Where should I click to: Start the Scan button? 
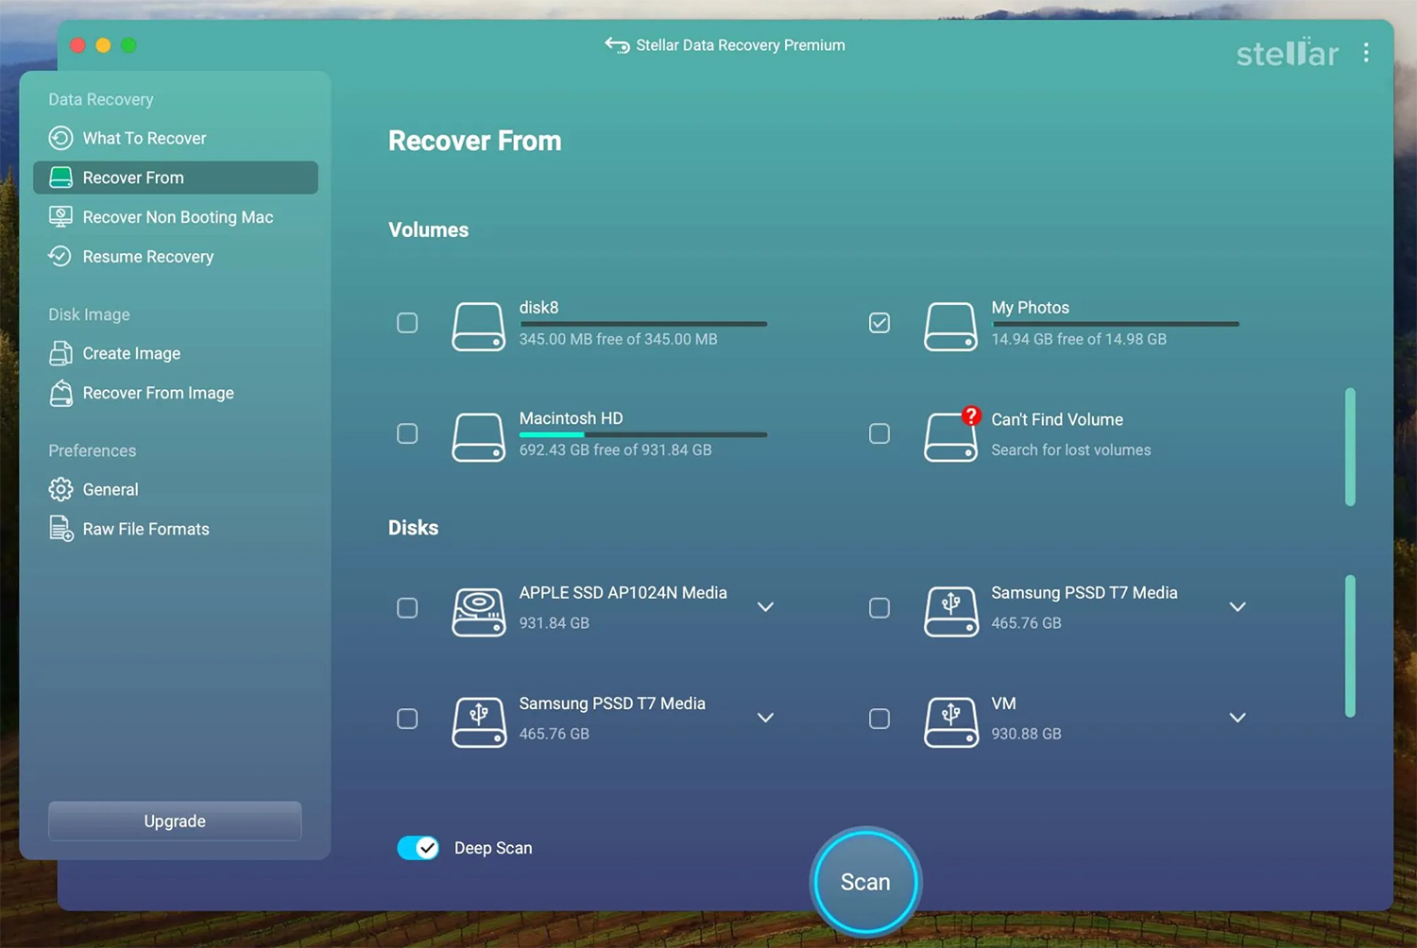click(x=865, y=882)
